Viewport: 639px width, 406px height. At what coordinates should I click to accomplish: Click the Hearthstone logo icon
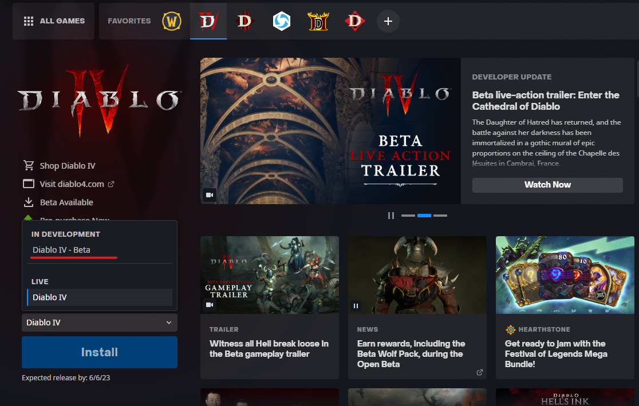coord(510,329)
